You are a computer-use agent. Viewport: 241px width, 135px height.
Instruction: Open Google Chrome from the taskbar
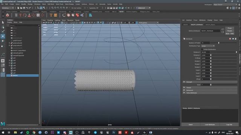tap(34, 132)
